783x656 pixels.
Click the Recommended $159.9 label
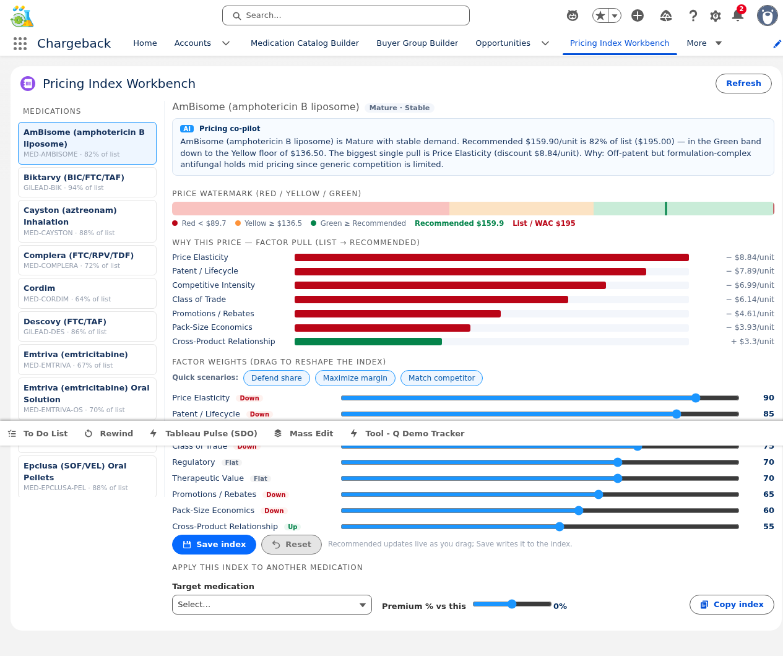[459, 223]
